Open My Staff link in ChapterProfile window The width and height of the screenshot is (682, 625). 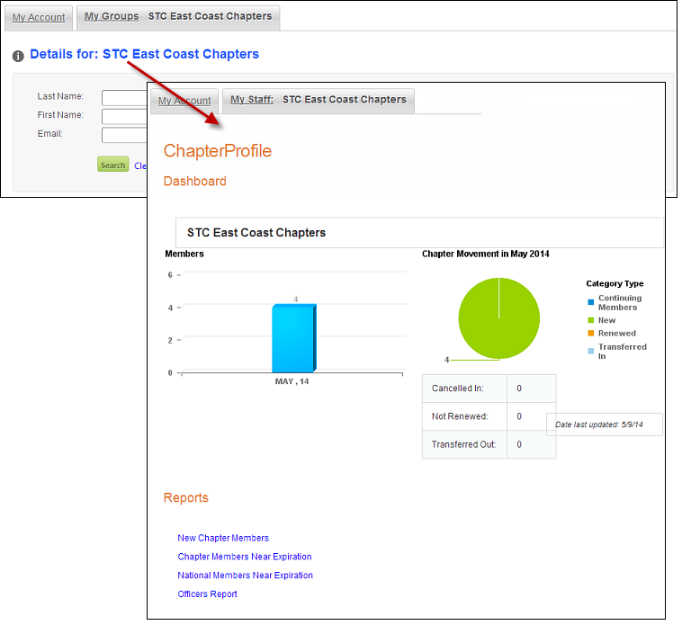252,100
